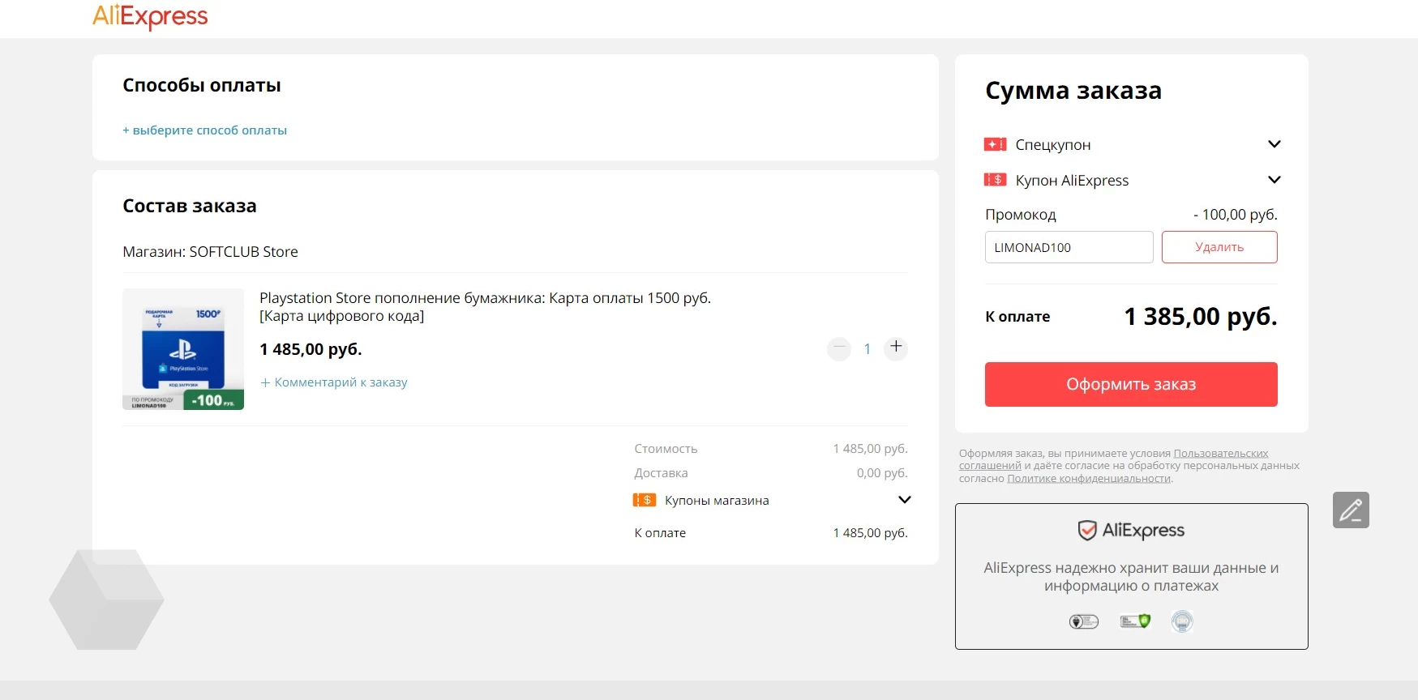Image resolution: width=1418 pixels, height=700 pixels.
Task: Open the Политике конфиденциальности link
Action: (1089, 479)
